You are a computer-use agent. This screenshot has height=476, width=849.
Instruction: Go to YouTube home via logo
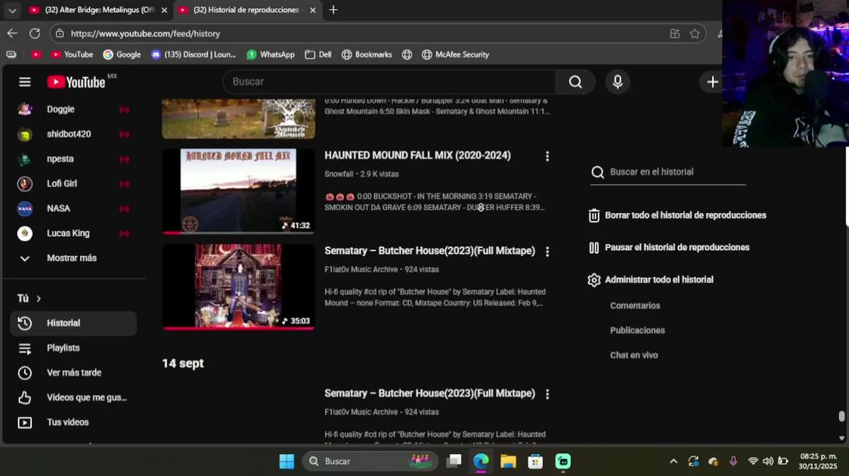[77, 82]
